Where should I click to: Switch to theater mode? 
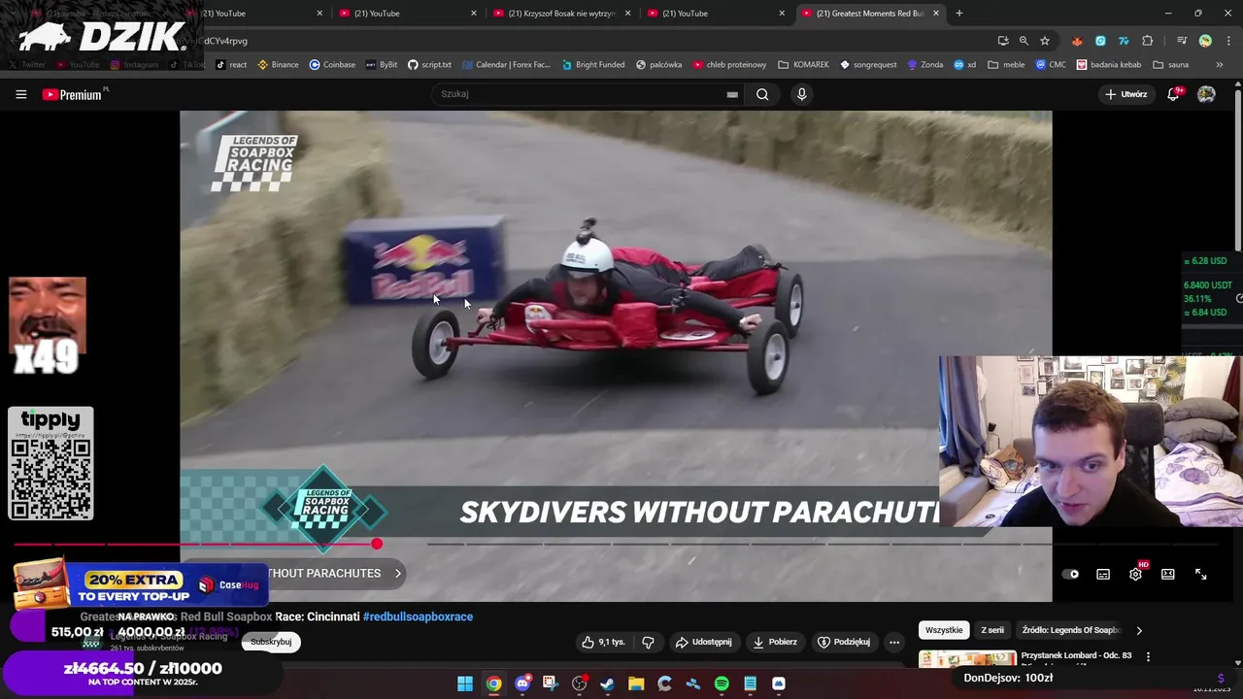click(1168, 574)
